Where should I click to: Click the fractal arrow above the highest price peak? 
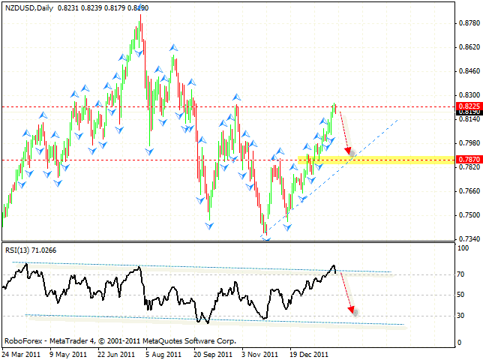click(x=141, y=7)
